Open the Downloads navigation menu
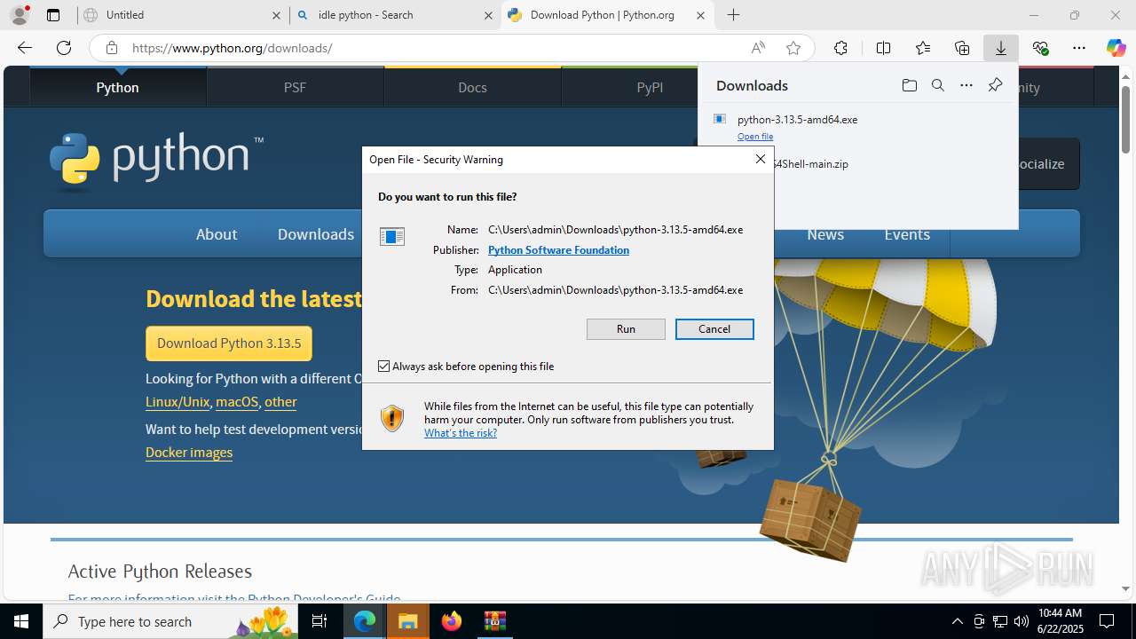This screenshot has width=1136, height=639. [x=315, y=234]
